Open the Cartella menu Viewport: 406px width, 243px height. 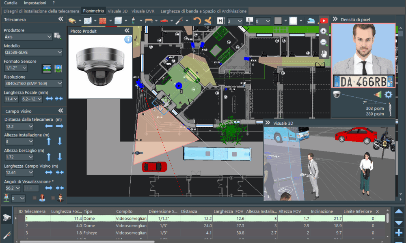(x=11, y=3)
